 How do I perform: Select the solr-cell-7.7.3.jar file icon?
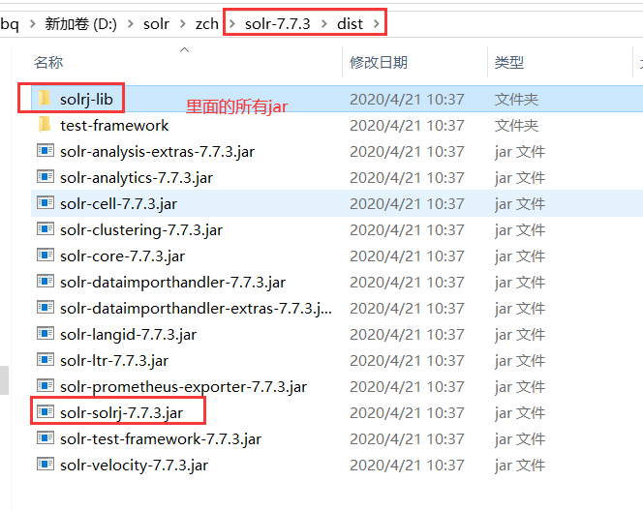(46, 202)
